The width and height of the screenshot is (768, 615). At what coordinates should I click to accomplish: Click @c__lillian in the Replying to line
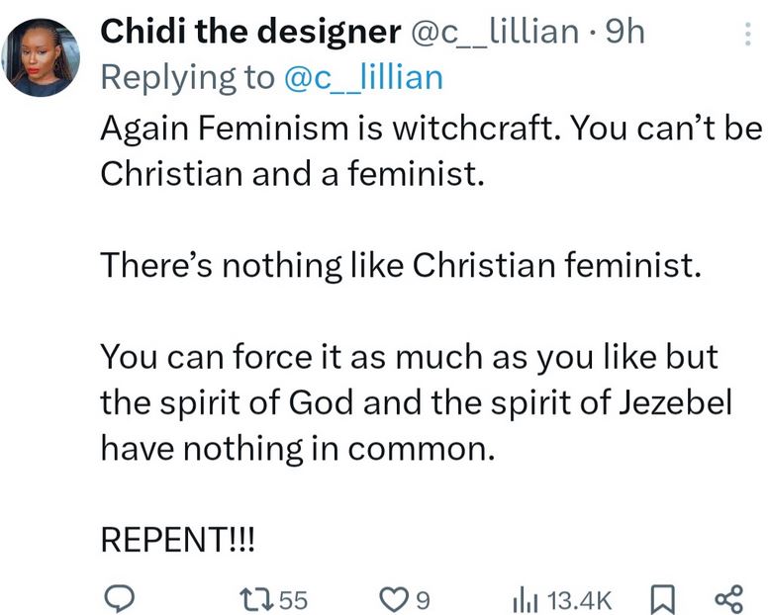click(364, 77)
